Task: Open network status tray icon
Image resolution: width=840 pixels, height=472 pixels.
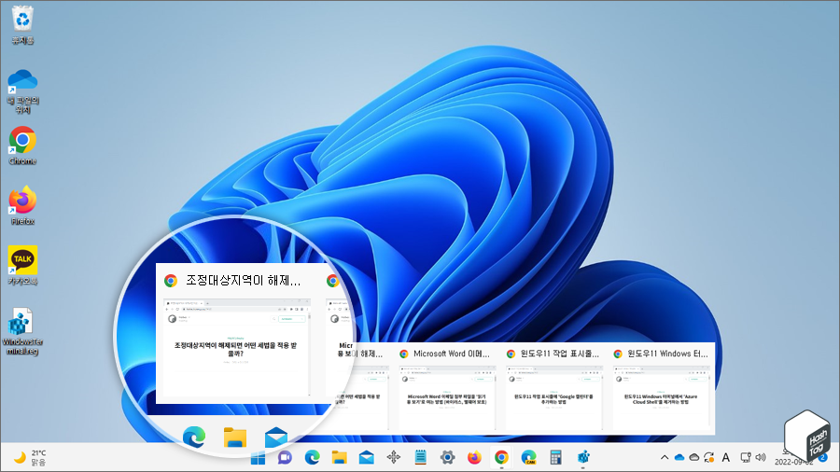Action: pyautogui.click(x=745, y=458)
